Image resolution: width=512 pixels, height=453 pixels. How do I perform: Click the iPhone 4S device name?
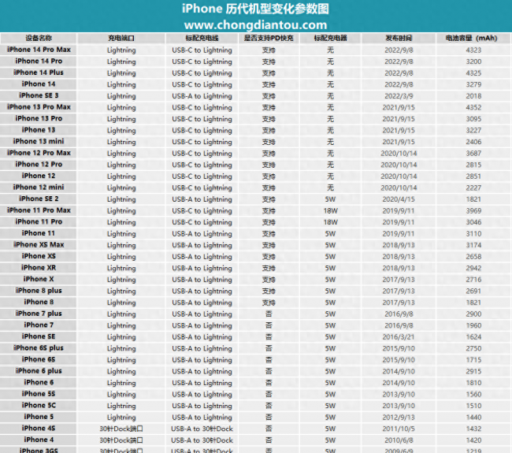point(39,428)
